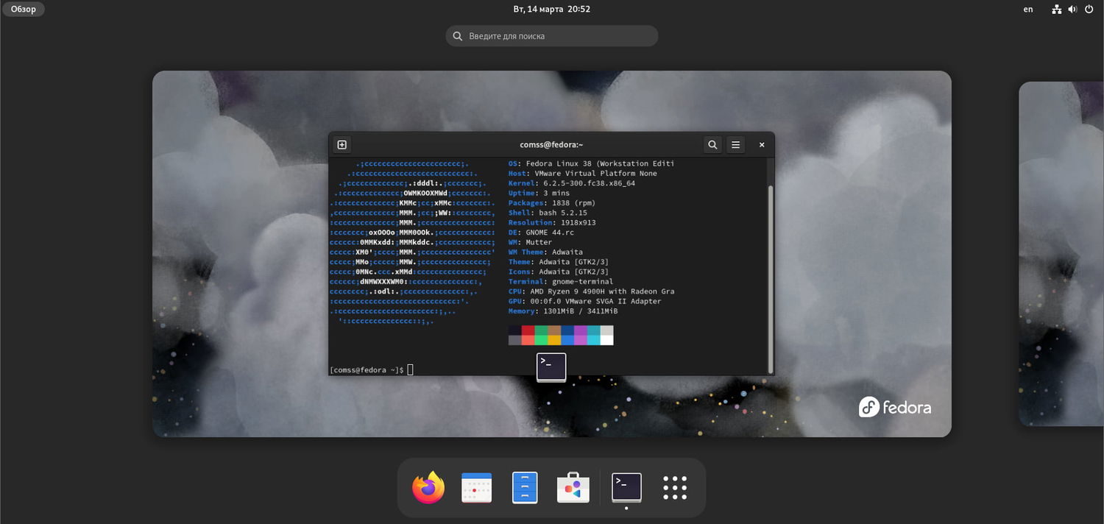The height and width of the screenshot is (524, 1104).
Task: Click the terminal app badge on window preview
Action: (551, 367)
